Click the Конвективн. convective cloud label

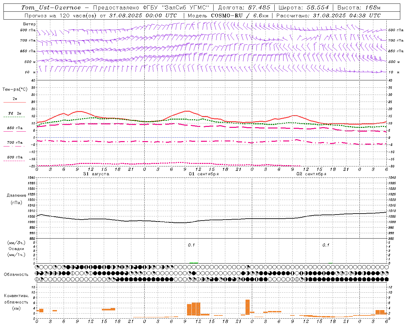click(x=16, y=296)
